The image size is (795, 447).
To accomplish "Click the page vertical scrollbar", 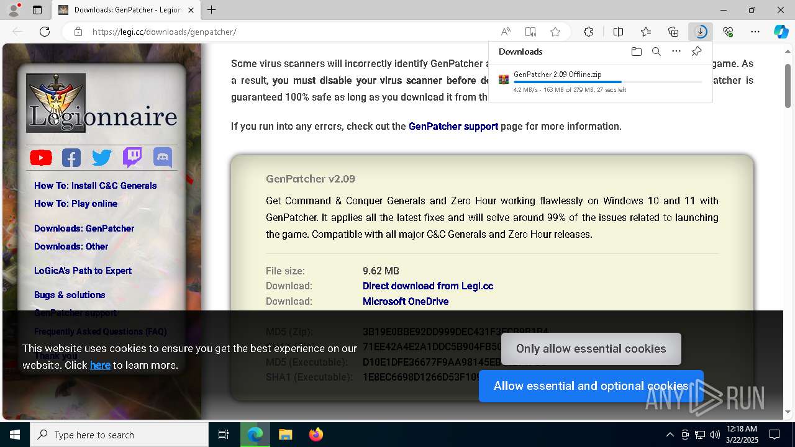I will pos(788,86).
